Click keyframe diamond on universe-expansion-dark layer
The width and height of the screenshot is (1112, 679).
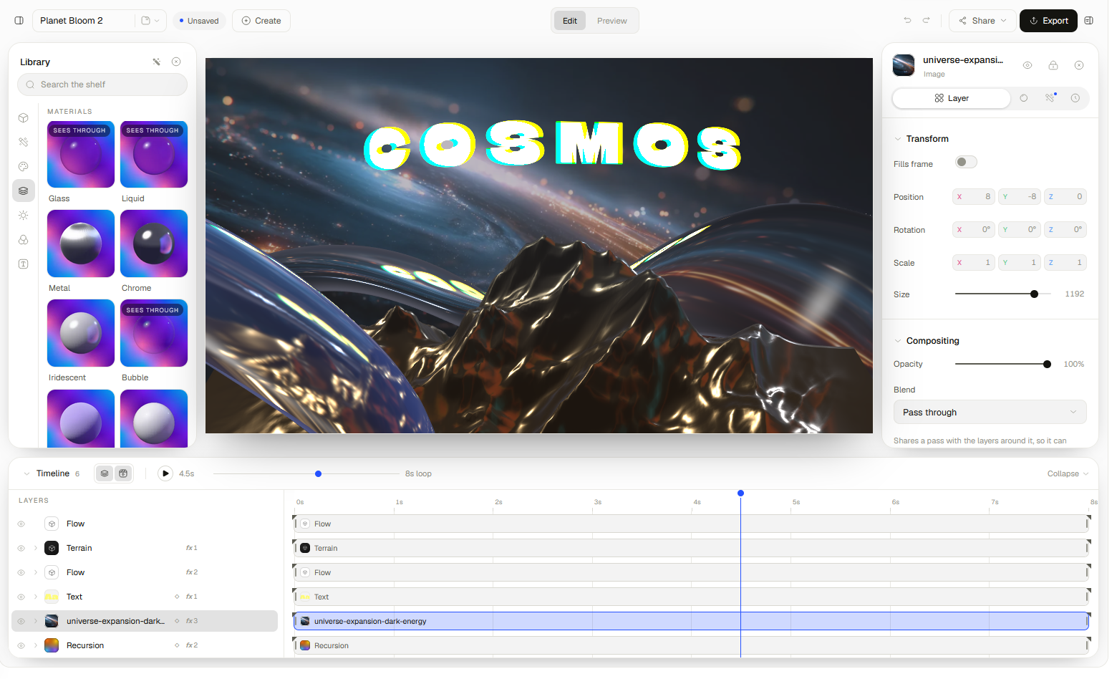(x=177, y=622)
